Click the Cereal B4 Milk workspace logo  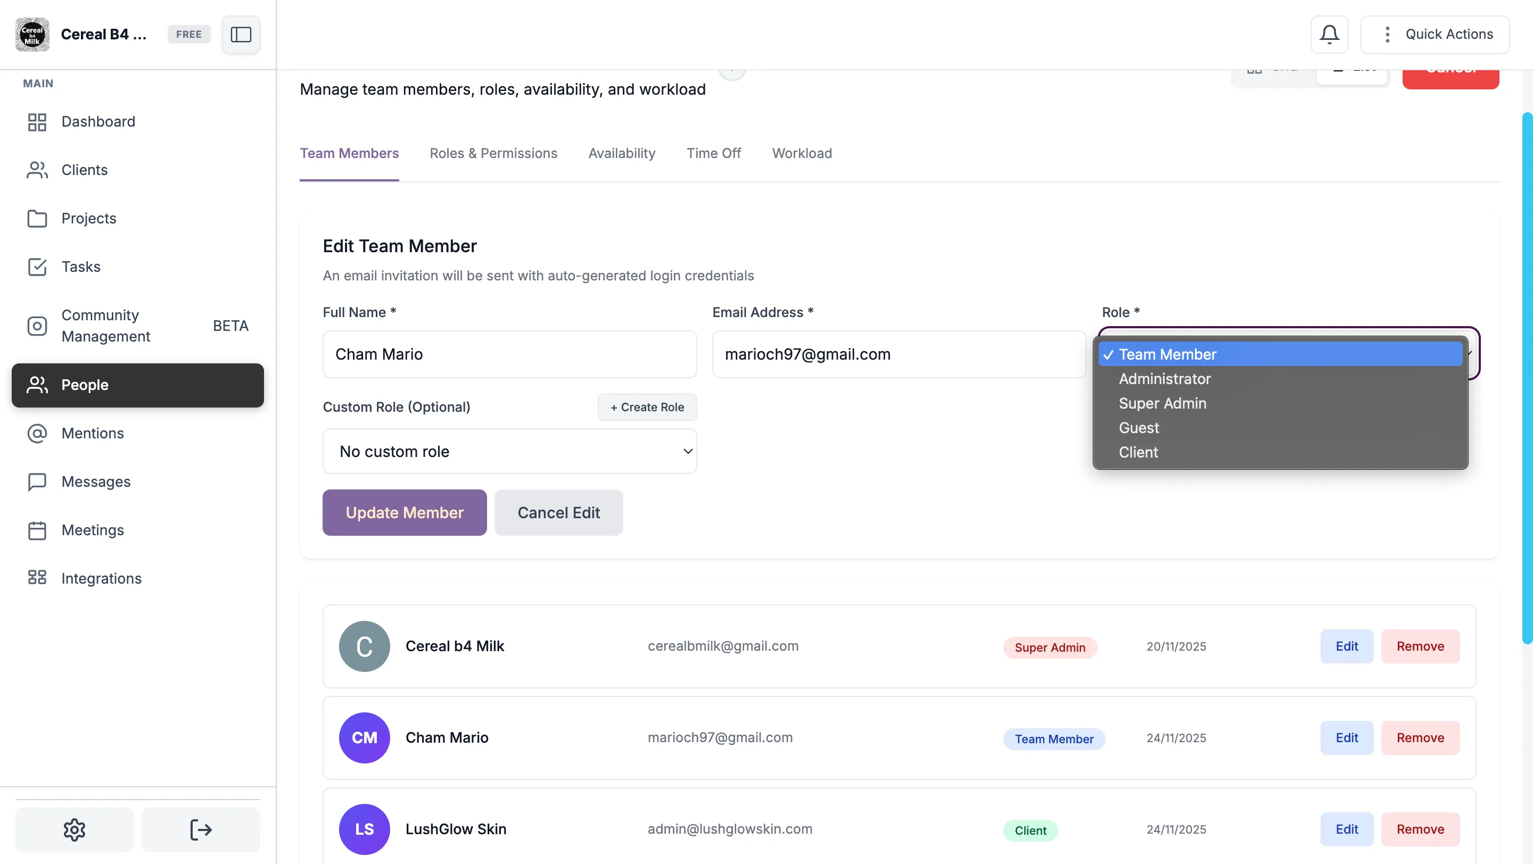point(32,35)
